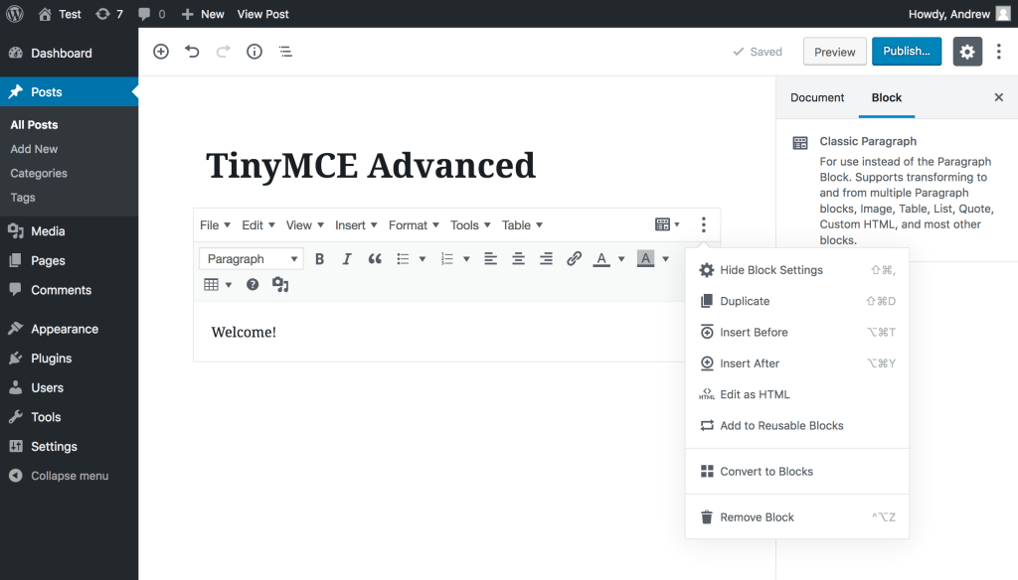The height and width of the screenshot is (580, 1018).
Task: Click the TinyMCE Advanced post title field
Action: point(370,165)
